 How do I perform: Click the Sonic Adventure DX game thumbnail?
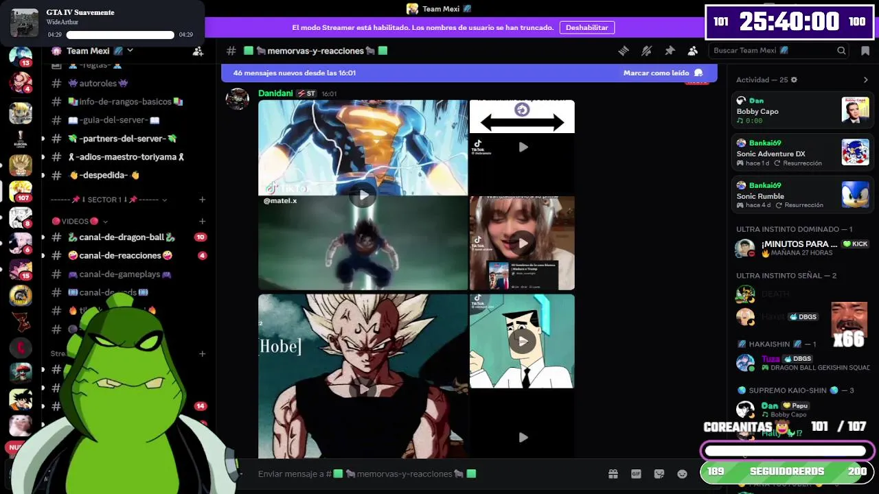point(855,152)
